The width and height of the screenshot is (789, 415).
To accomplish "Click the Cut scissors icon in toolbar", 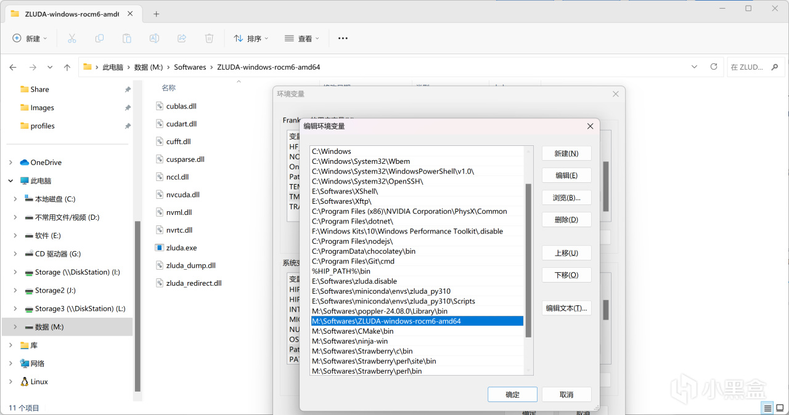I will tap(72, 38).
